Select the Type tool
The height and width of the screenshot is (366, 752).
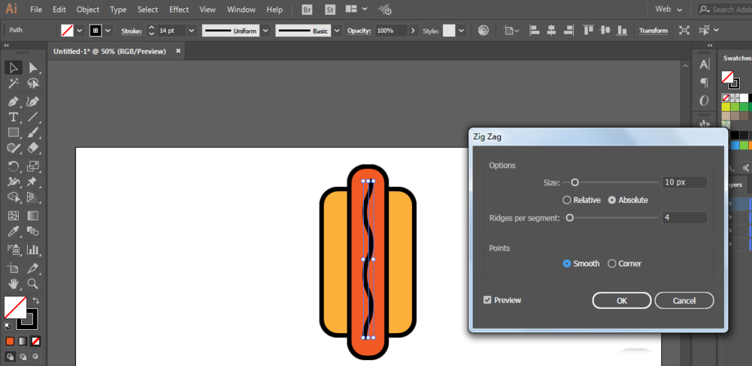pos(14,117)
